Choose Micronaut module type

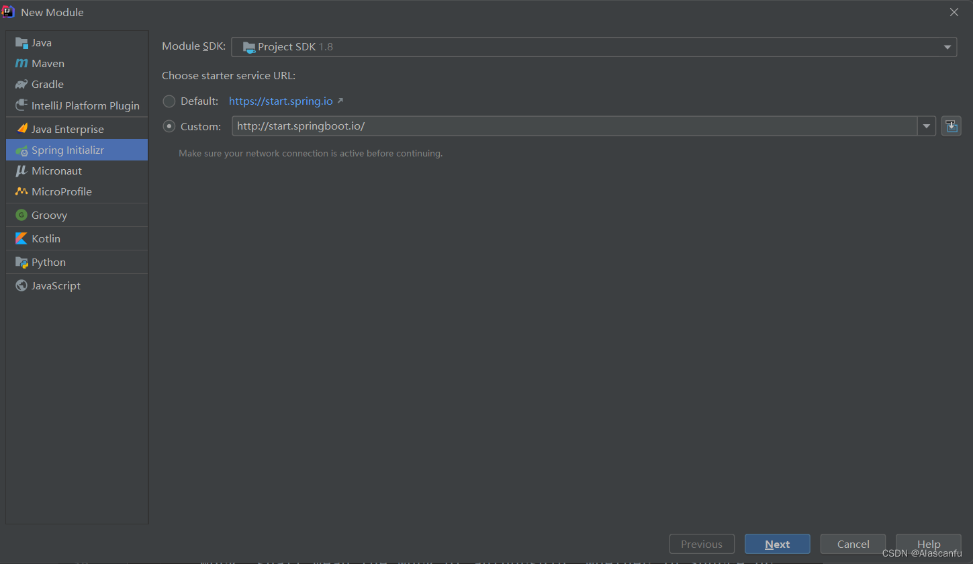pos(77,171)
